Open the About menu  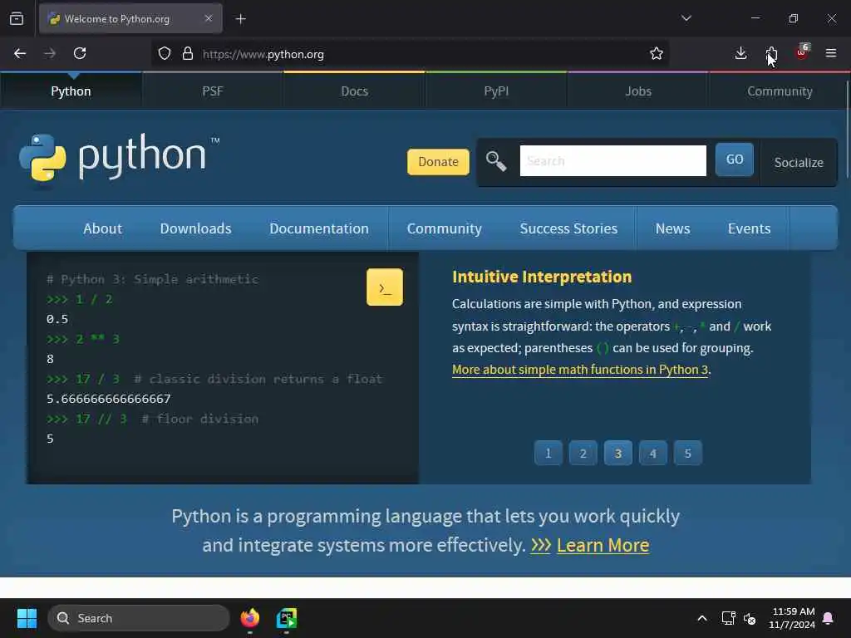(102, 228)
